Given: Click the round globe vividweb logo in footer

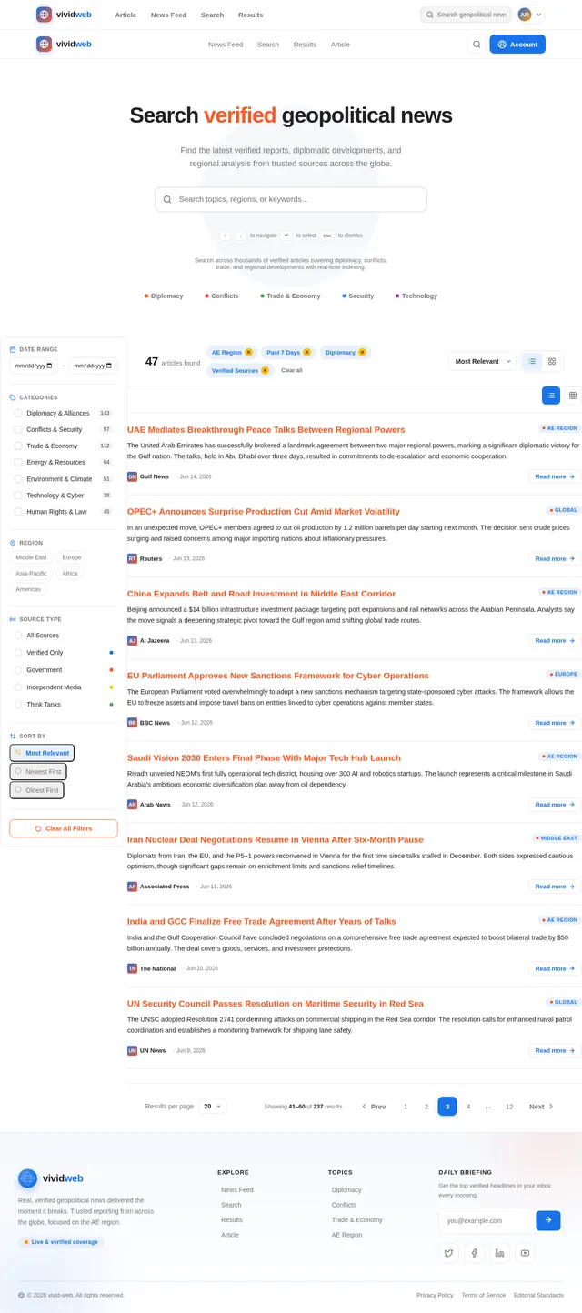Looking at the screenshot, I should [x=28, y=1178].
